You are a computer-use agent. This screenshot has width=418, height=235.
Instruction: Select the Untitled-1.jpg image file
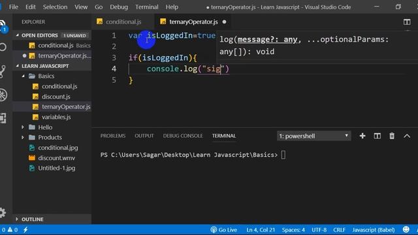coord(57,168)
